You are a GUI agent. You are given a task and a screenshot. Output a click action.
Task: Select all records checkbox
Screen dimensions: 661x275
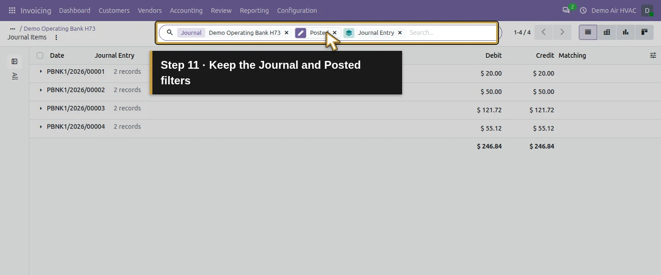click(x=40, y=55)
